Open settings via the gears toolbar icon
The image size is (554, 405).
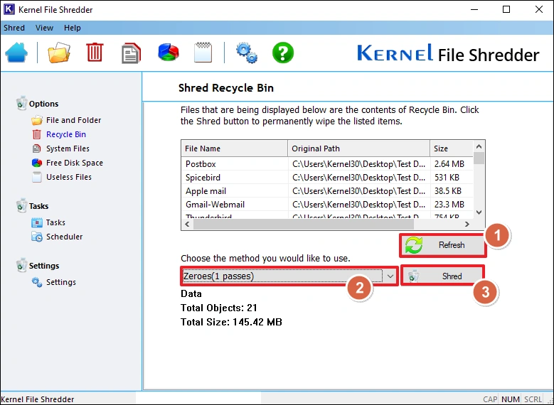click(246, 53)
